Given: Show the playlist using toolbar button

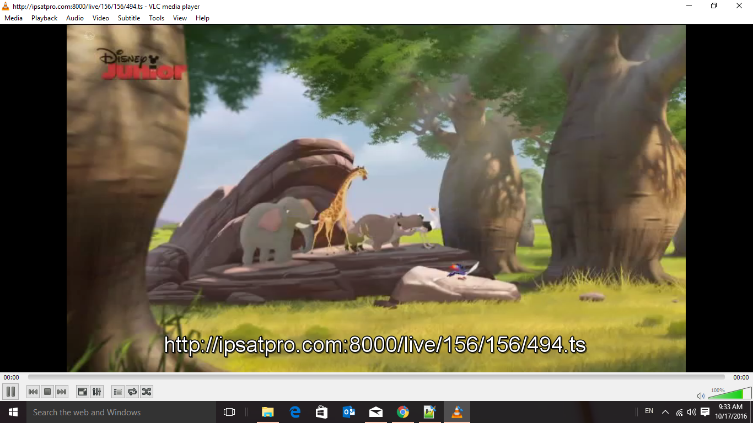Looking at the screenshot, I should (x=118, y=392).
